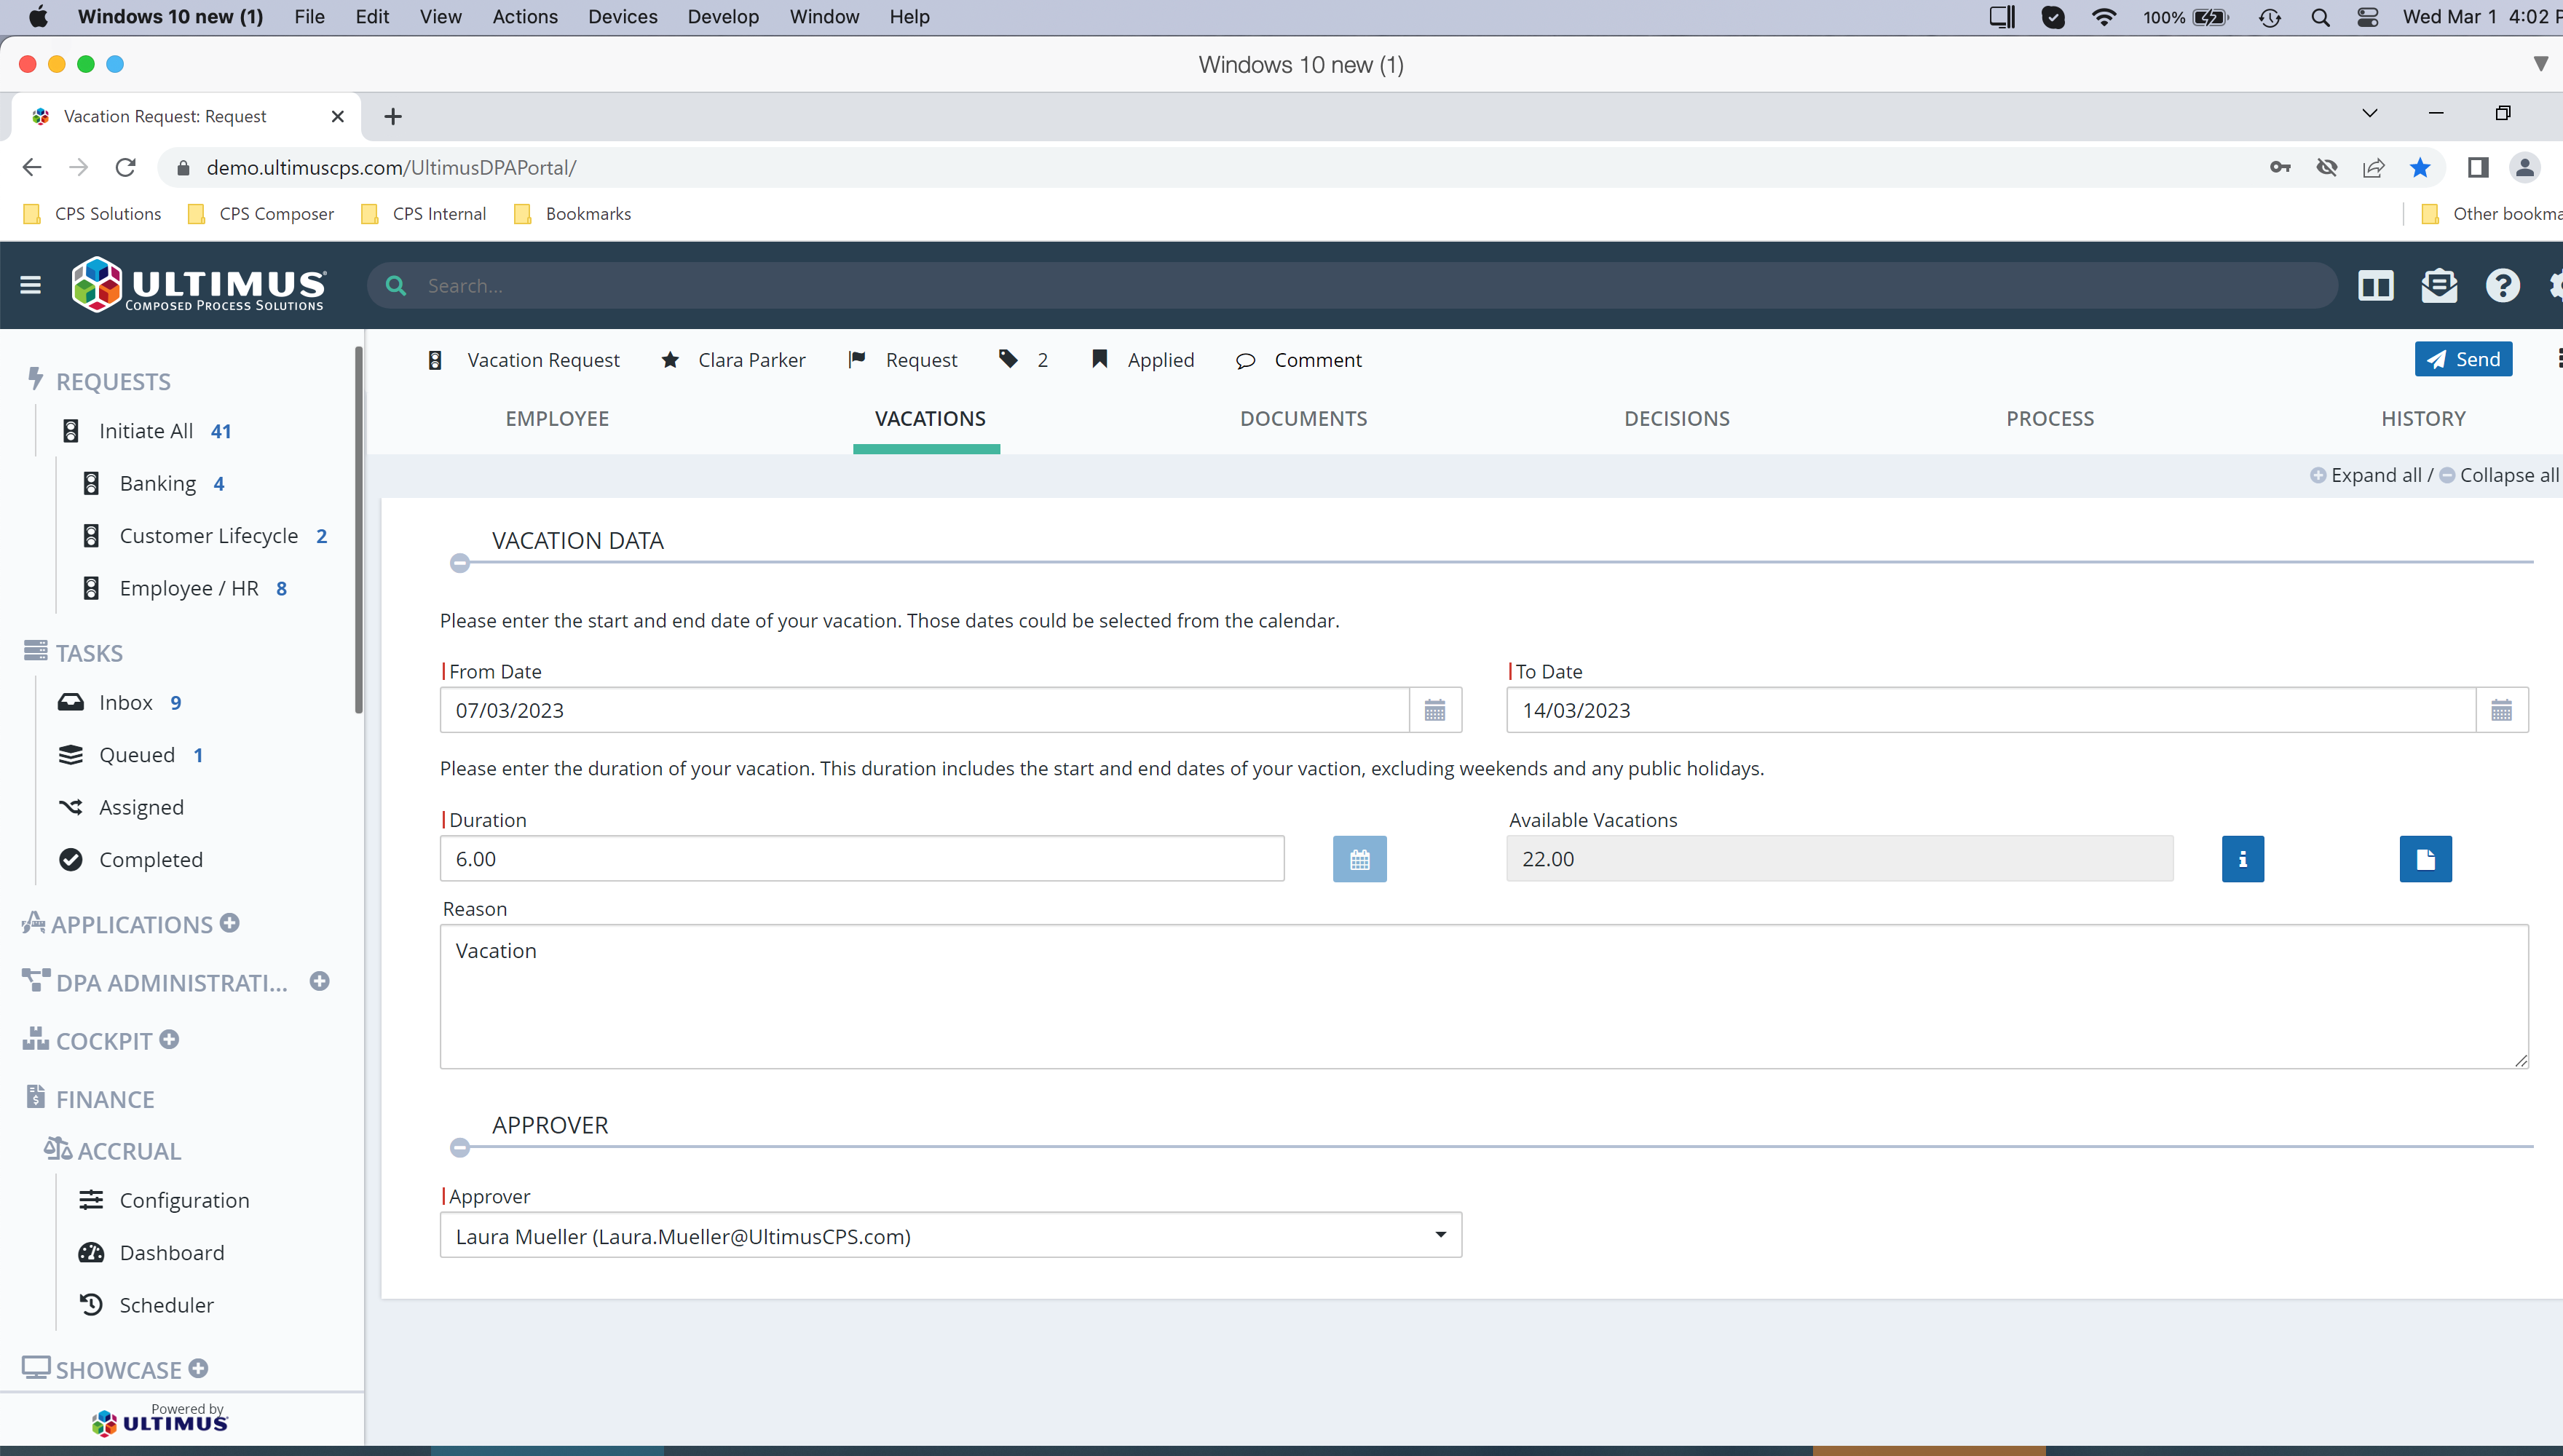Open the split-layout view icon in header

point(2375,286)
